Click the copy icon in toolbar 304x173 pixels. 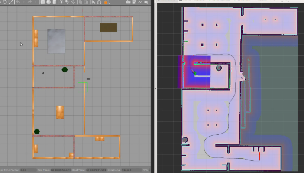click(81, 2)
